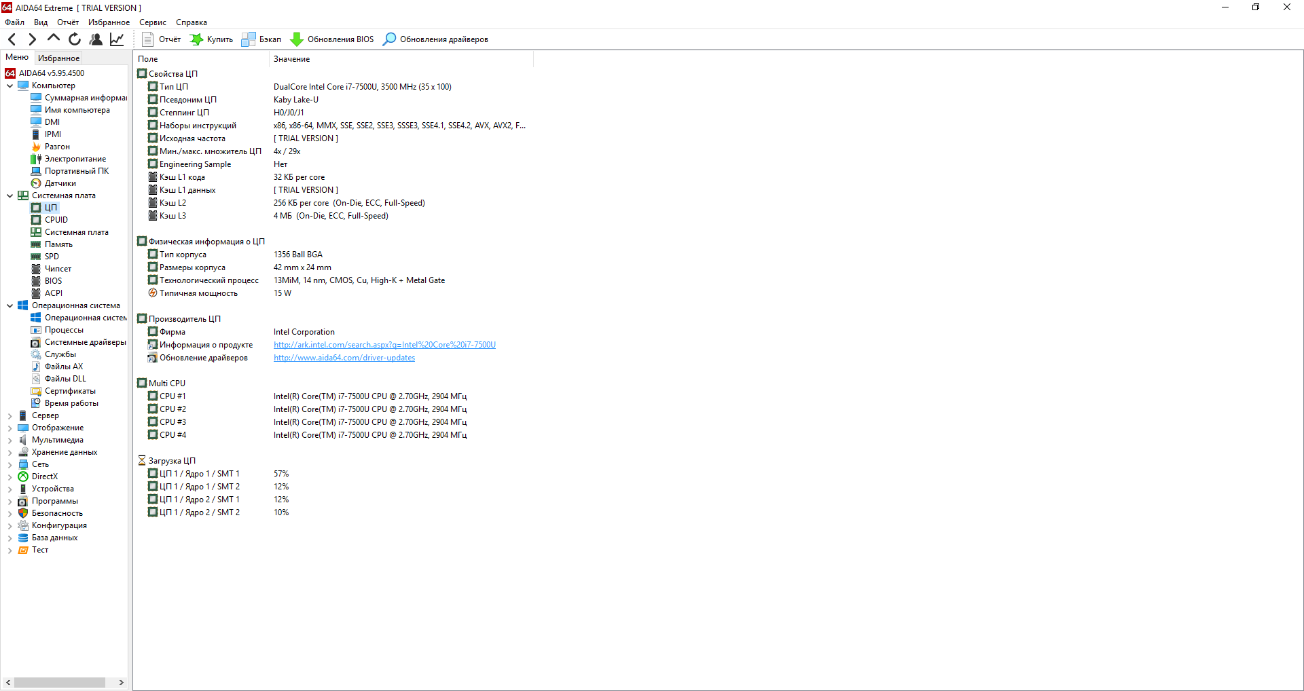Open the Вид menu
The height and width of the screenshot is (691, 1304).
(x=41, y=22)
